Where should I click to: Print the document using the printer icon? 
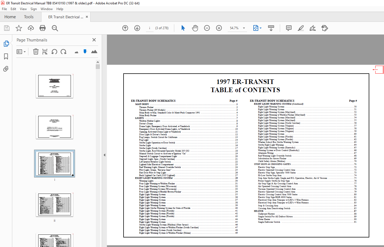click(43, 28)
